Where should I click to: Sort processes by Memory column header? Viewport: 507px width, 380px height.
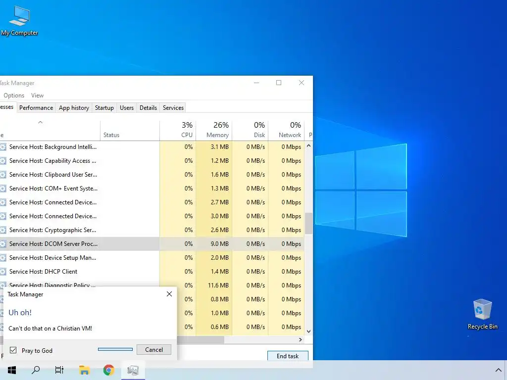[214, 130]
